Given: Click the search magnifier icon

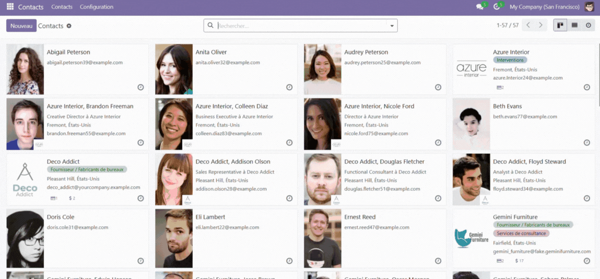Looking at the screenshot, I should point(210,25).
